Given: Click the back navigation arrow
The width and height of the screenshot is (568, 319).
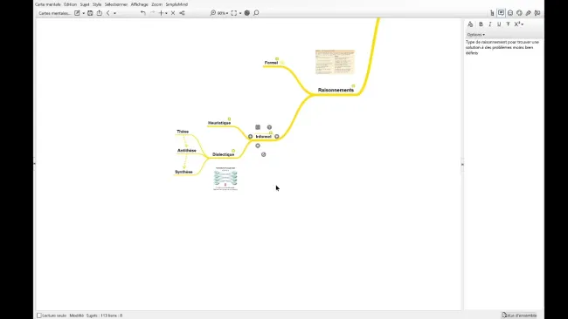Looking at the screenshot, I should pyautogui.click(x=108, y=13).
